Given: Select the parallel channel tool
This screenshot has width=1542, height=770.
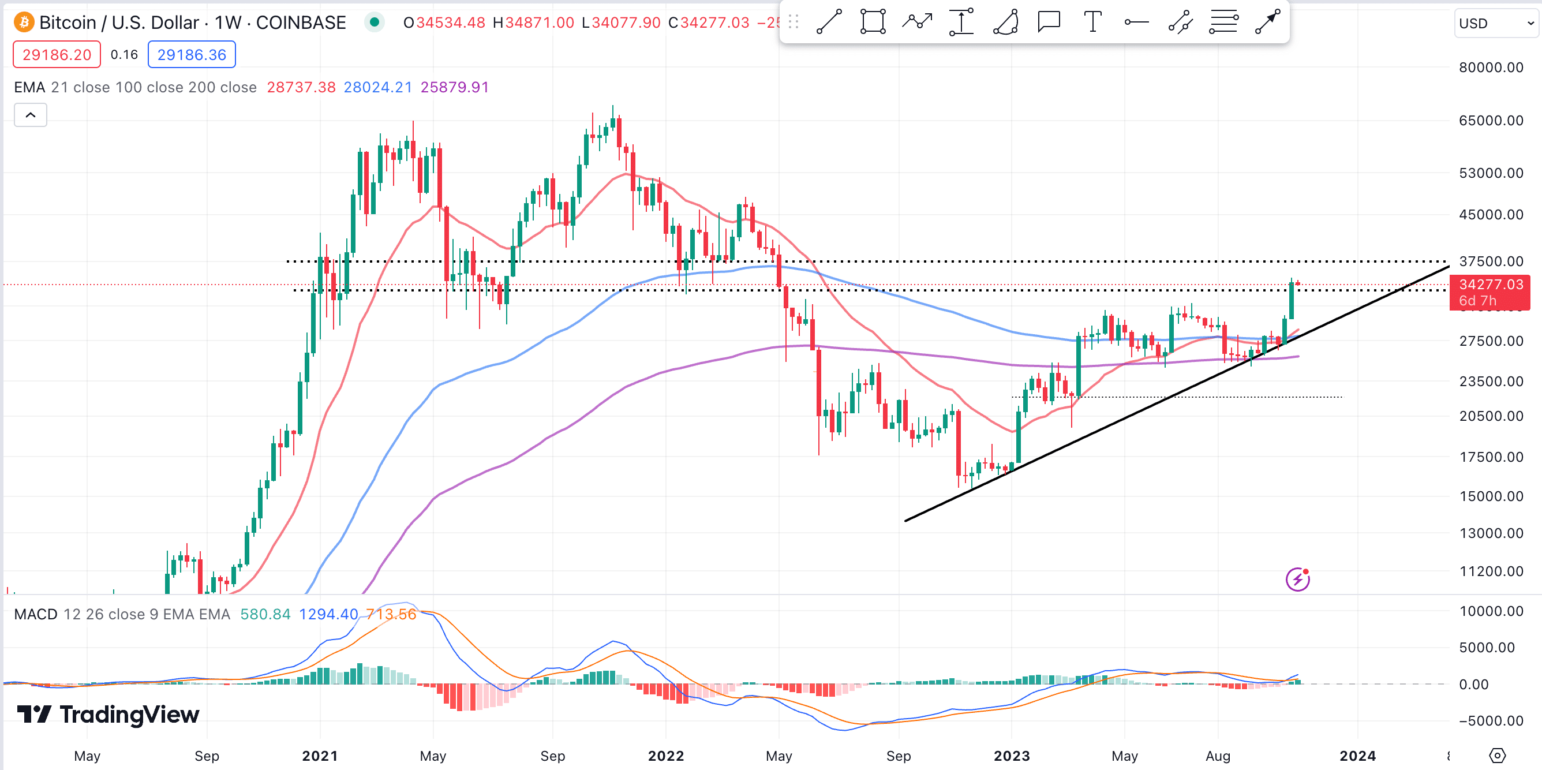Looking at the screenshot, I should click(1180, 22).
